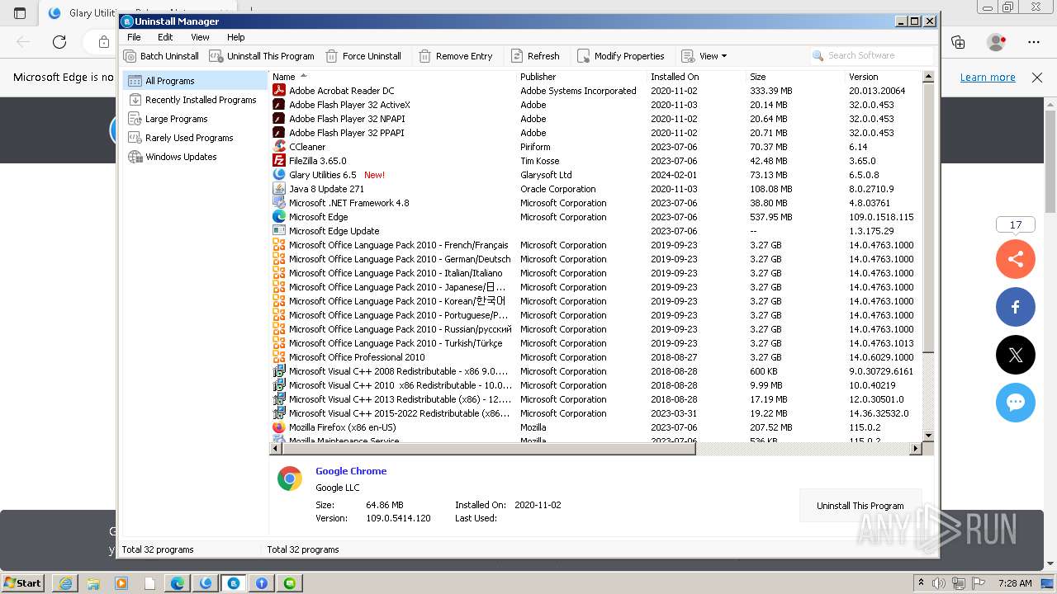Select Large Programs category

tap(195, 119)
